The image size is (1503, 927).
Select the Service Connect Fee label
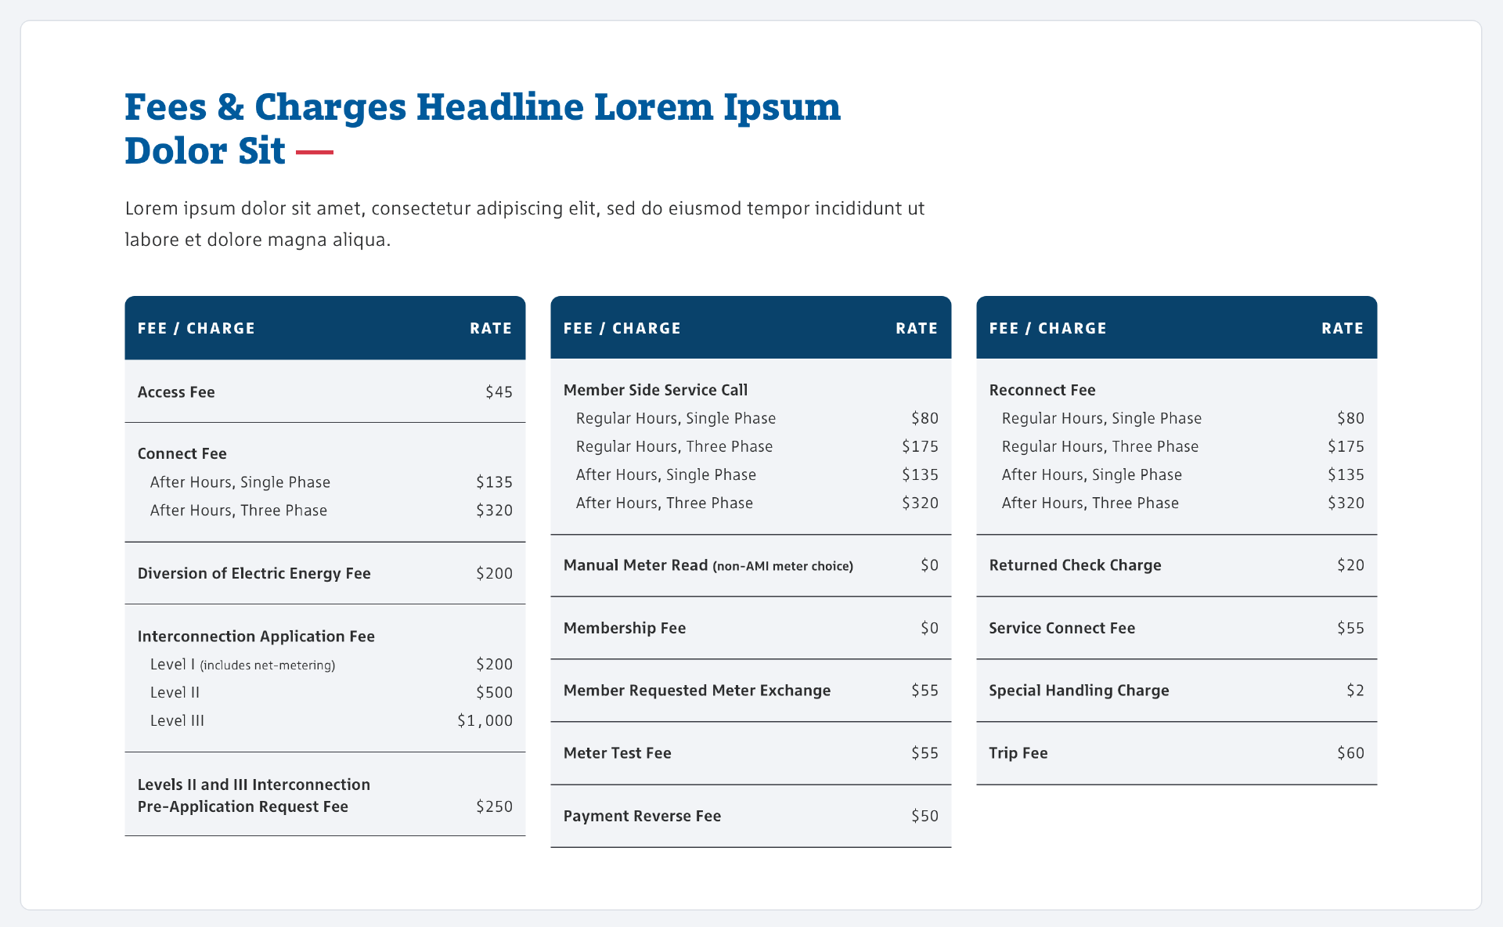point(1061,628)
